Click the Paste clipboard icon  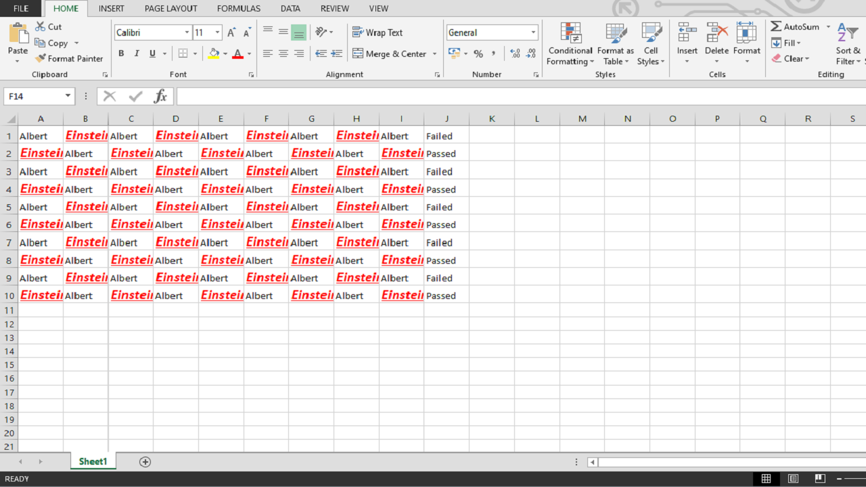18,34
